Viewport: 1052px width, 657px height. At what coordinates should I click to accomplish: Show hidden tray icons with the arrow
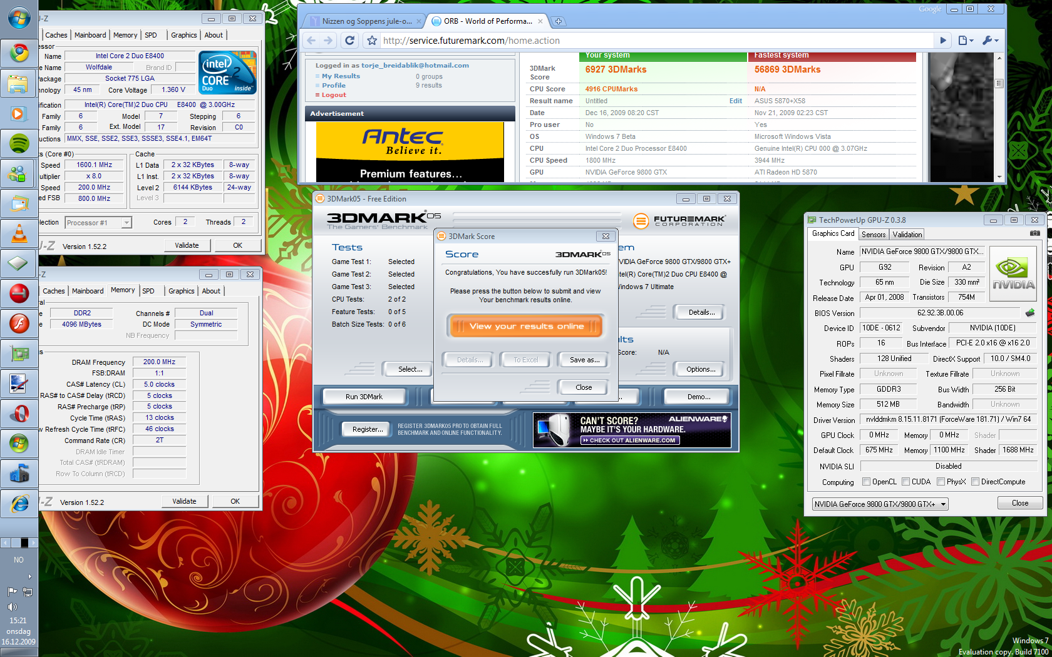[x=29, y=576]
